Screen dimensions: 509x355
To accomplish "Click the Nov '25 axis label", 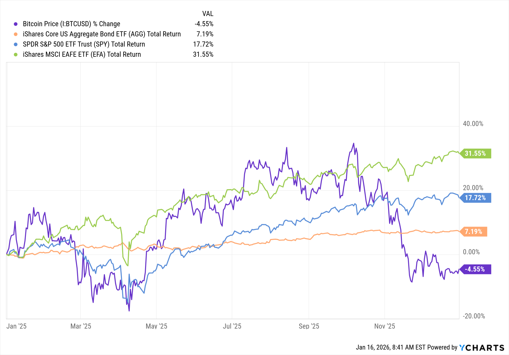I will (x=385, y=326).
